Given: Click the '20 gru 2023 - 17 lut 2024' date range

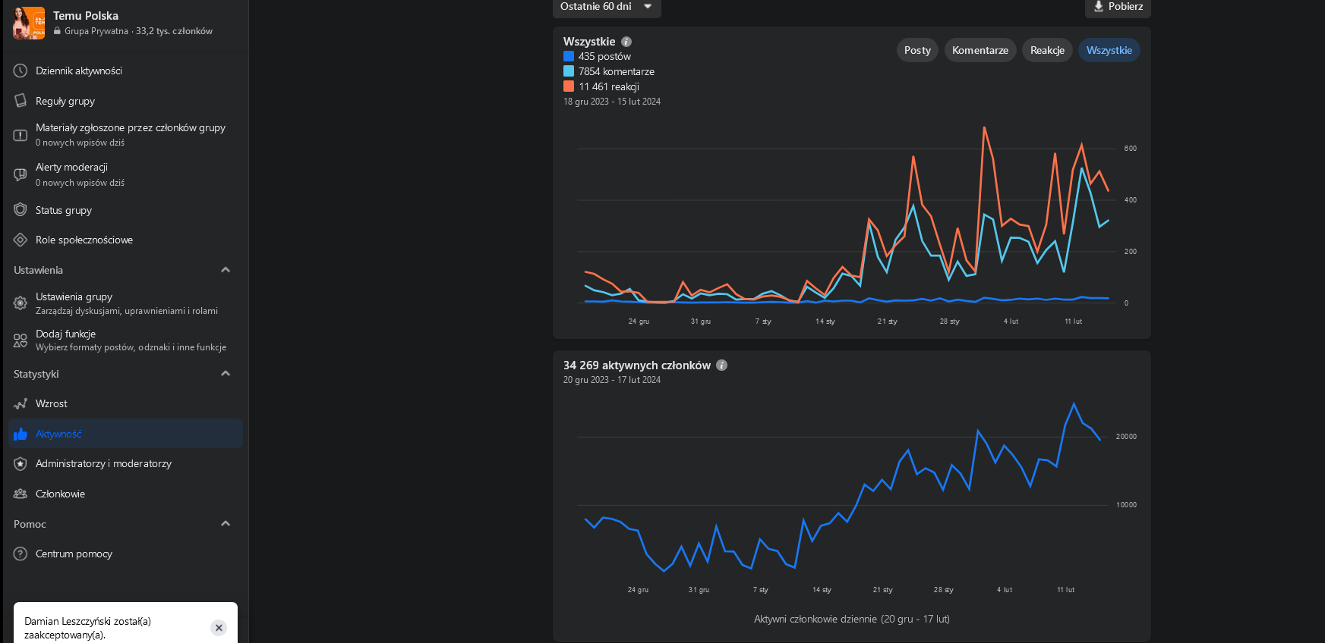Looking at the screenshot, I should click(x=612, y=380).
